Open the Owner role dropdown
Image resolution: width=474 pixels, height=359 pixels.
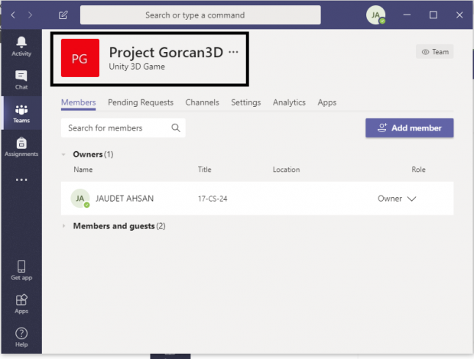click(397, 199)
